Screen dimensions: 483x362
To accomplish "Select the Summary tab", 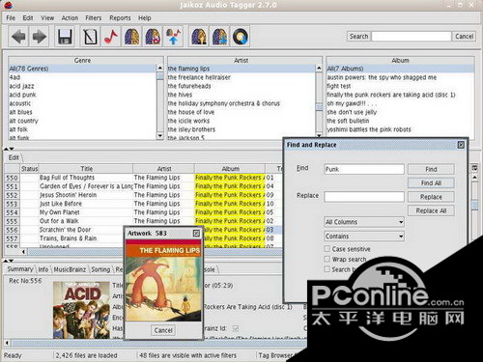I will click(20, 269).
